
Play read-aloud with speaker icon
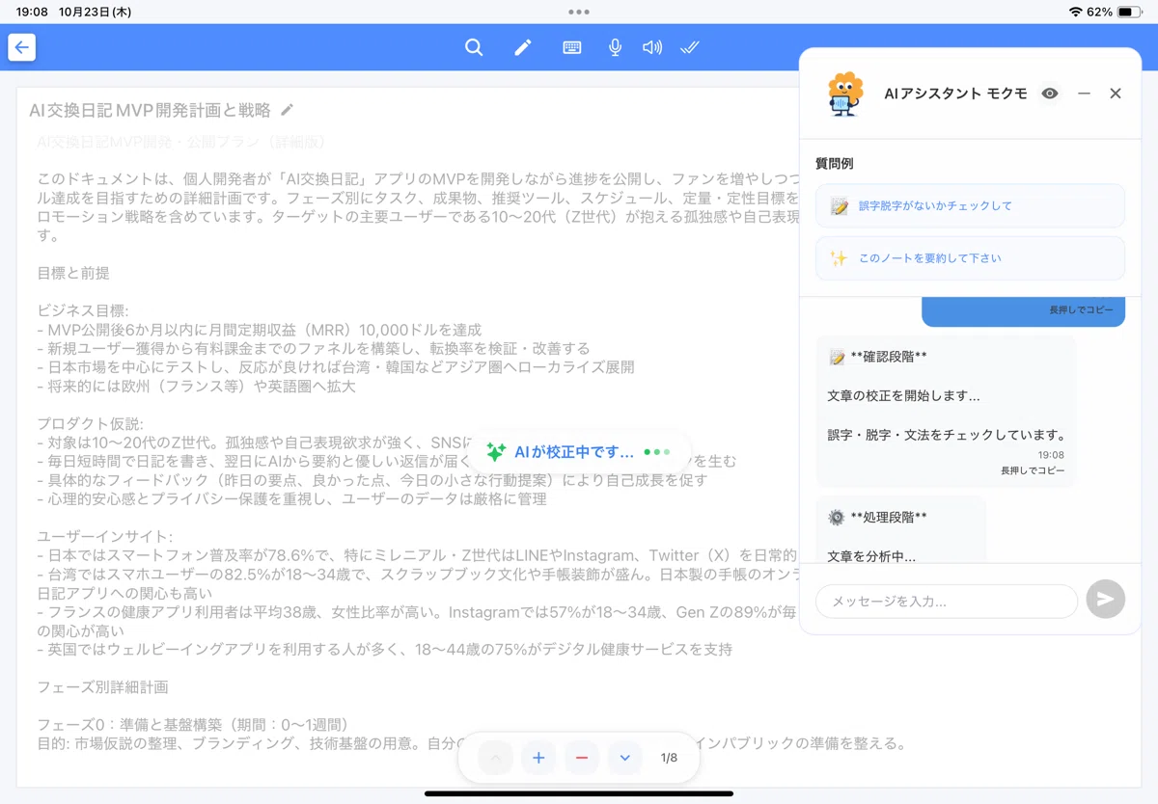(652, 47)
